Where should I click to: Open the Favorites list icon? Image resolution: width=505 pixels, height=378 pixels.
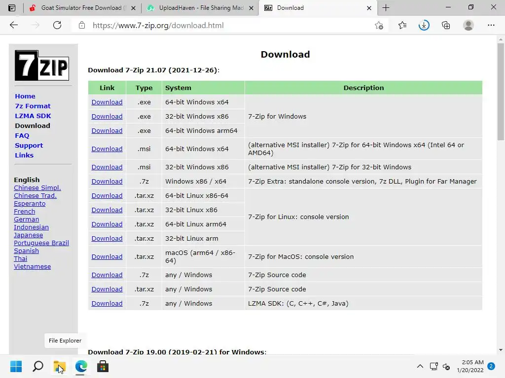(x=402, y=25)
